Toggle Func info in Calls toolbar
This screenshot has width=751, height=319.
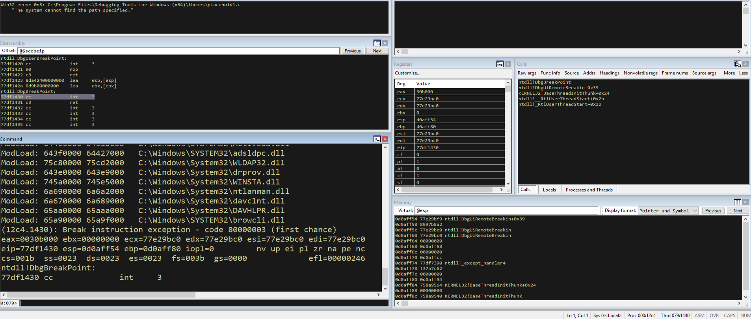click(550, 73)
